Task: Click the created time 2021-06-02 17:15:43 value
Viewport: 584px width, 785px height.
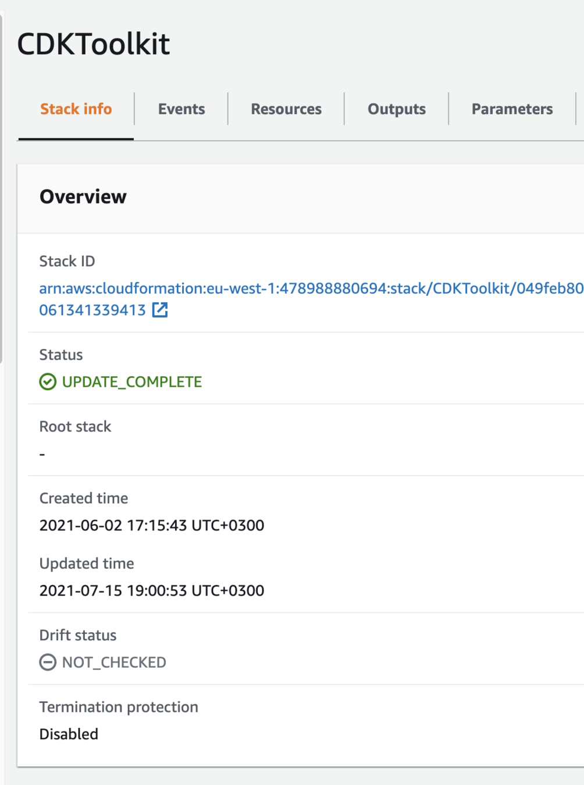Action: tap(152, 526)
